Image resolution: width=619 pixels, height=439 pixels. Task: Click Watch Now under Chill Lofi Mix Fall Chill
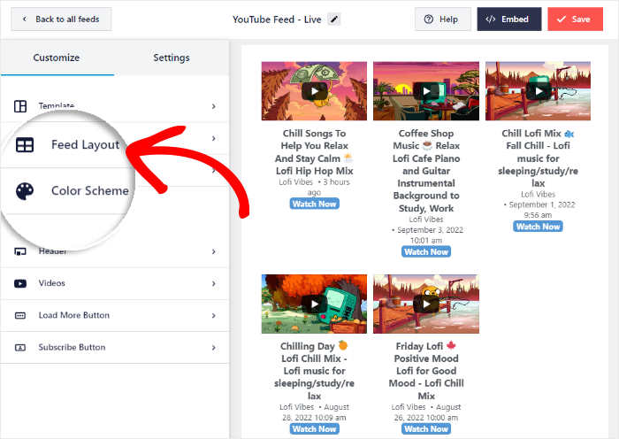539,227
